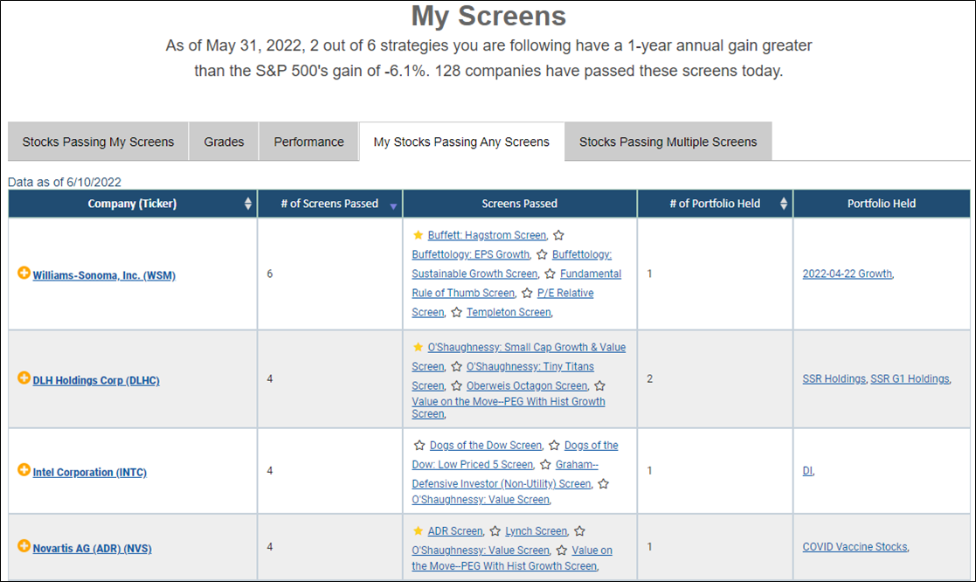976x582 pixels.
Task: Open the 2022-04-22 Growth portfolio link
Action: [x=848, y=274]
